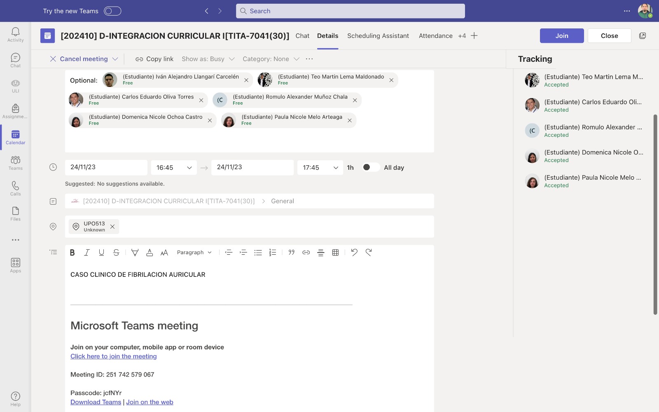Open the start time 16:45 dropdown
Viewport: 659px width, 412px height.
tap(174, 168)
